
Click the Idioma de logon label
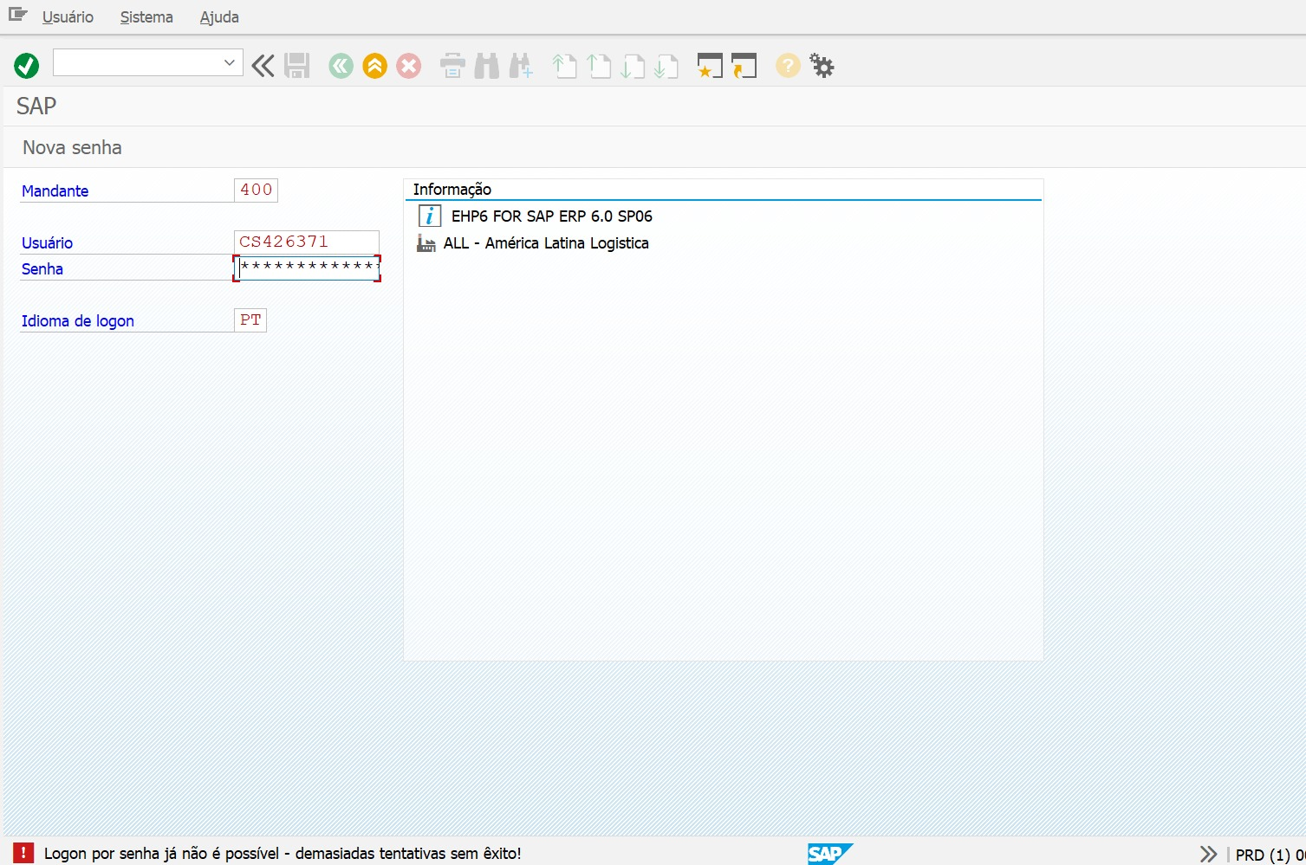click(78, 321)
